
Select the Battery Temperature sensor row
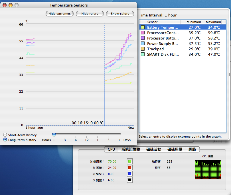pos(183,27)
